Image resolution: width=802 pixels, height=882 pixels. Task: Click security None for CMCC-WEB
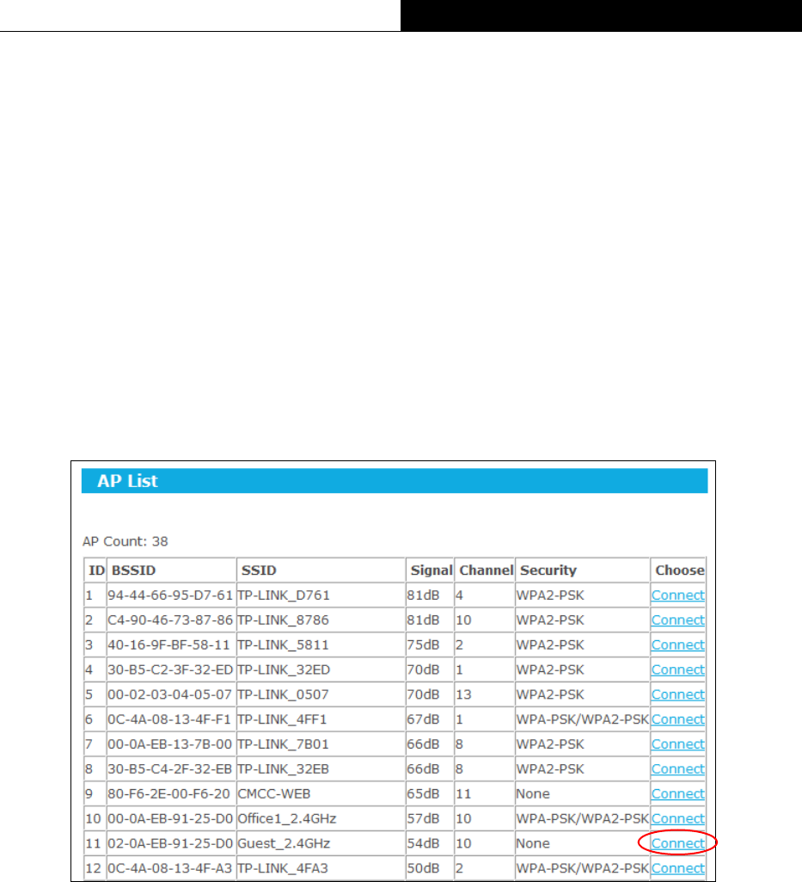[x=533, y=793]
